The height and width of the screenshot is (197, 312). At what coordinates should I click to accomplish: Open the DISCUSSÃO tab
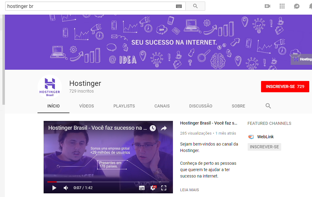[201, 106]
